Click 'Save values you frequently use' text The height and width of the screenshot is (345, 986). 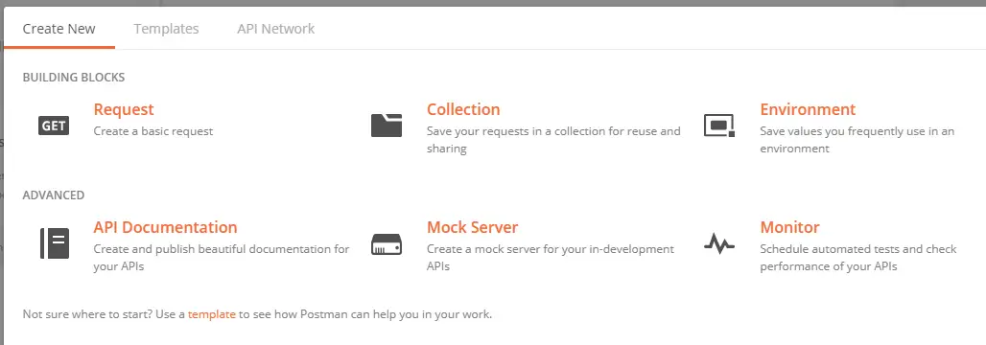857,140
